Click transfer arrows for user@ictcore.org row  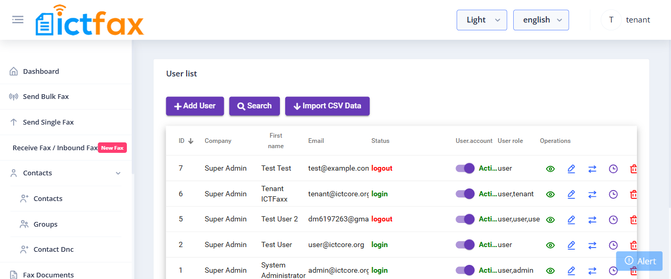592,245
